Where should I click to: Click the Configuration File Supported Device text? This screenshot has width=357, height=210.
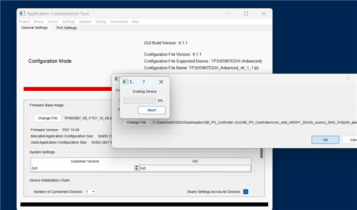tap(203, 61)
